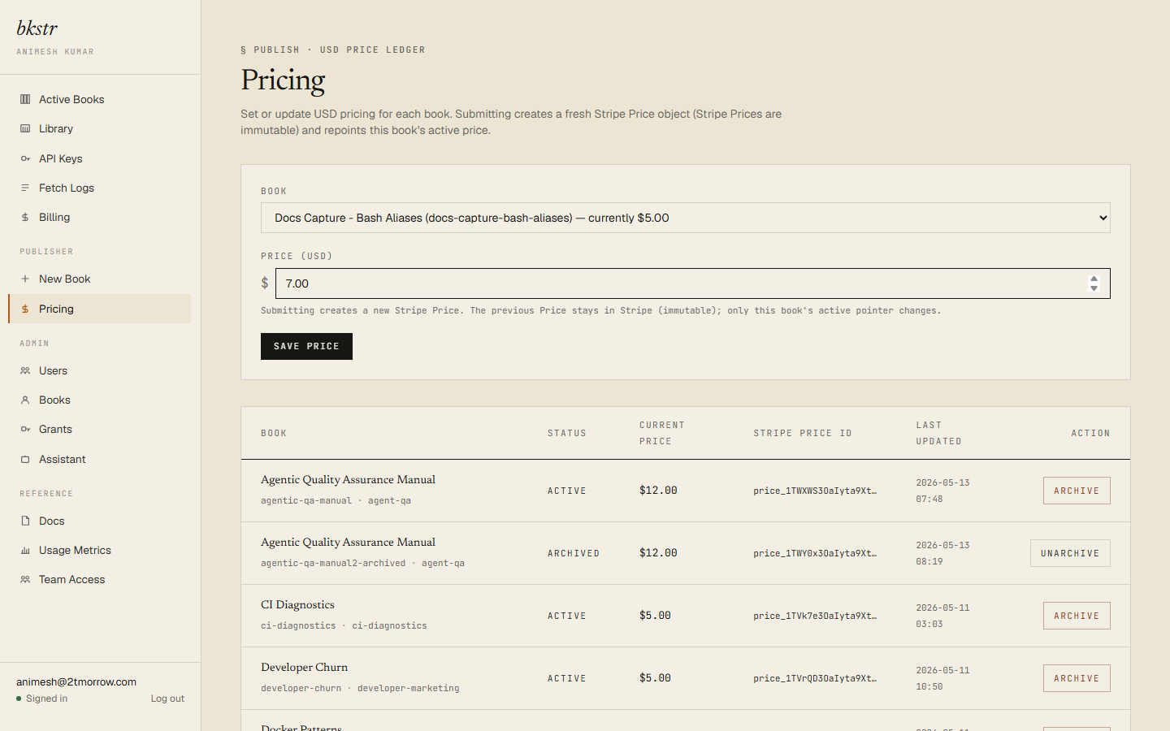The width and height of the screenshot is (1170, 731).
Task: Click the Library sidebar icon
Action: (25, 128)
